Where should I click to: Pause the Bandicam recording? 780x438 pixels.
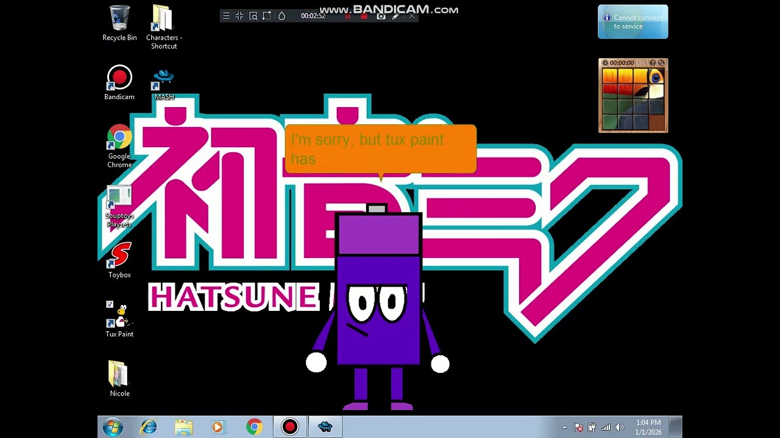pos(348,16)
